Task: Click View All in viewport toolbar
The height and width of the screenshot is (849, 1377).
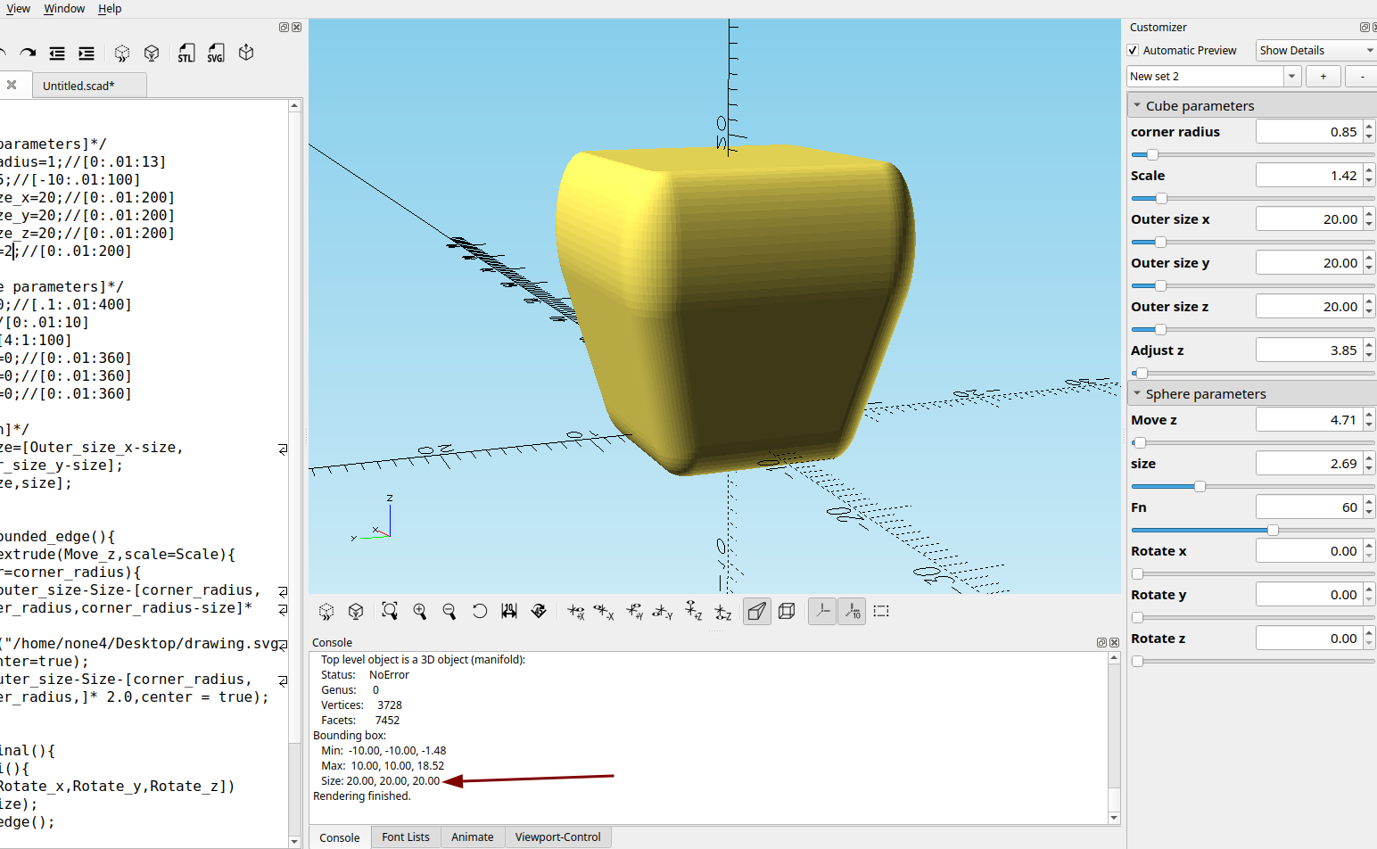Action: click(x=390, y=611)
